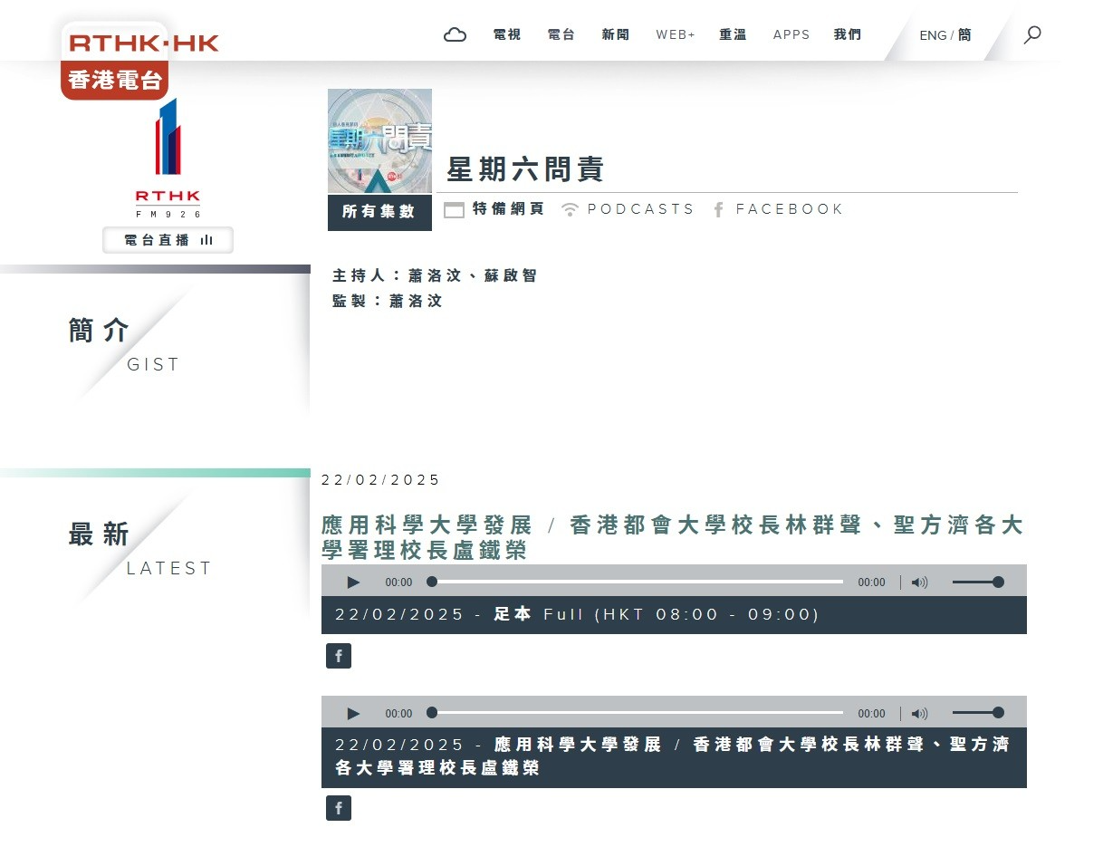This screenshot has width=1103, height=847.
Task: Open the WEB+ menu
Action: point(676,34)
